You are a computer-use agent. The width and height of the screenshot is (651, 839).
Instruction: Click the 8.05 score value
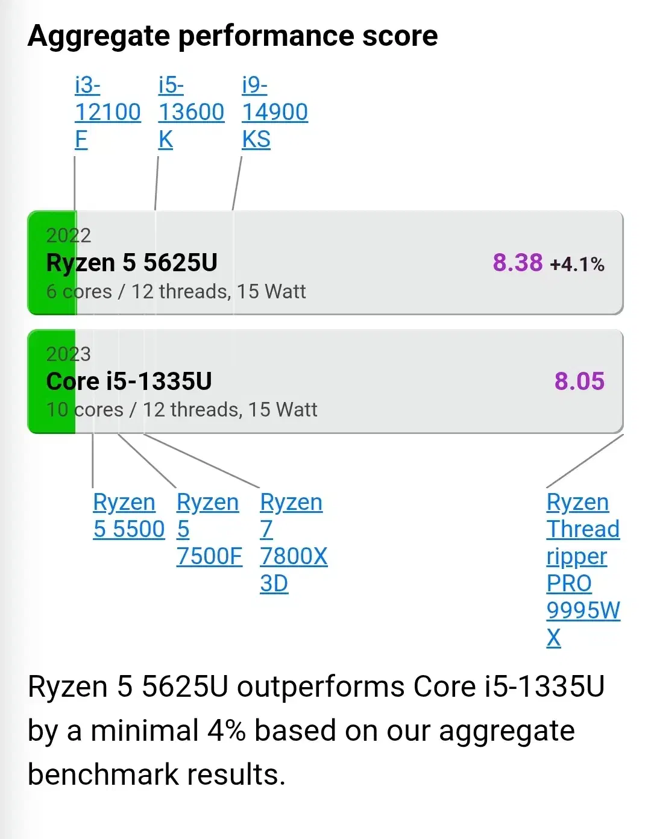tap(579, 382)
